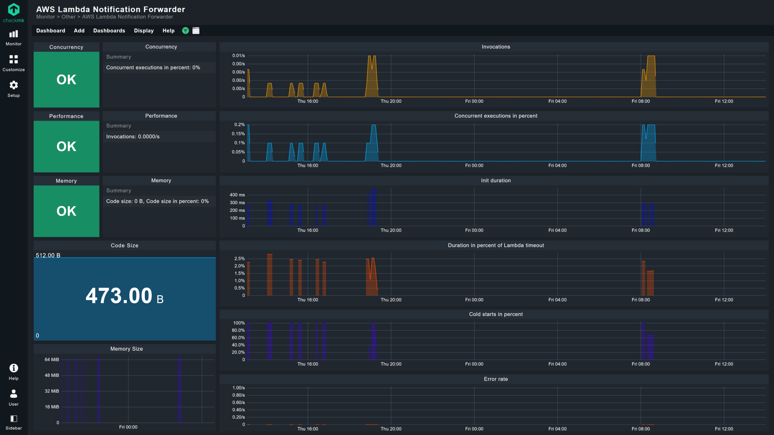Open the Dashboard menu
774x435 pixels.
point(51,31)
